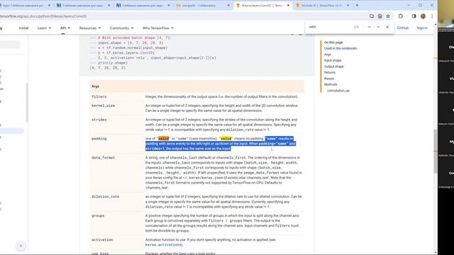The height and width of the screenshot is (255, 454).
Task: Jump to the Methods section
Action: (x=331, y=84)
